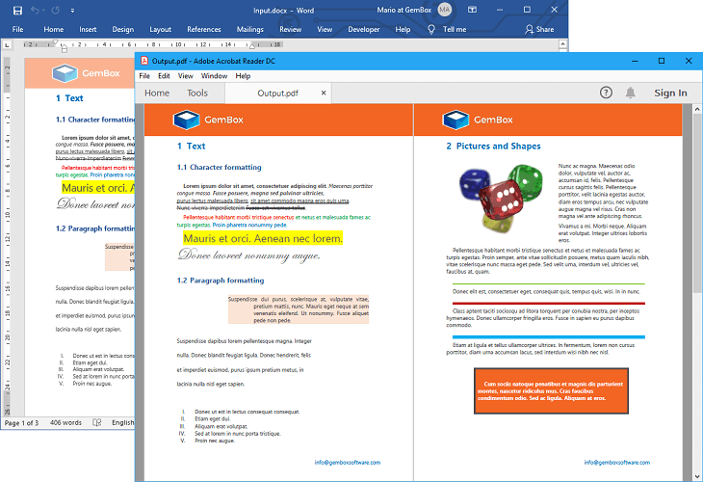703x482 pixels.
Task: Click the Page 1 of 3 indicator
Action: [22, 423]
